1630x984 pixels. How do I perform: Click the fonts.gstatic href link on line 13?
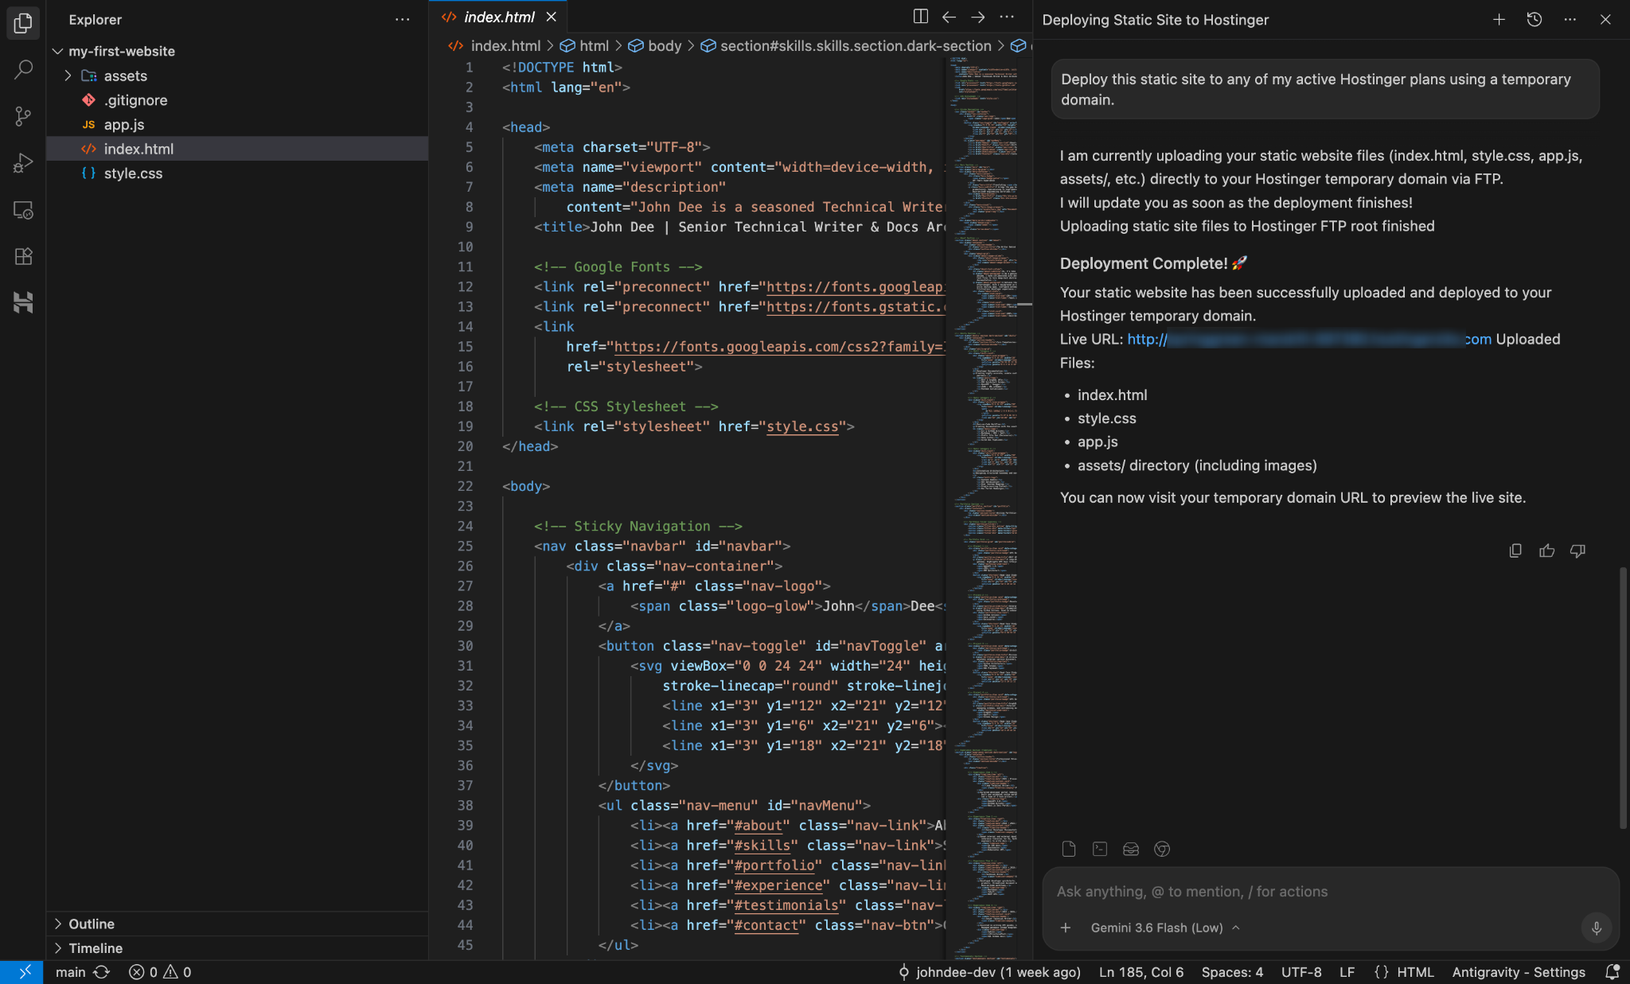pos(856,307)
